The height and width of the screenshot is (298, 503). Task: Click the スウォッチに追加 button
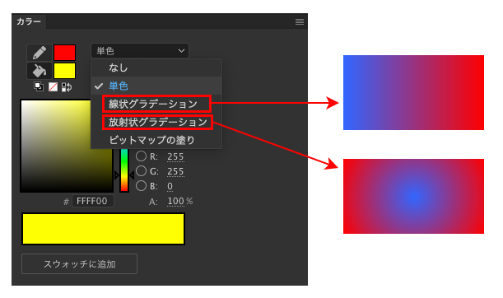point(79,264)
